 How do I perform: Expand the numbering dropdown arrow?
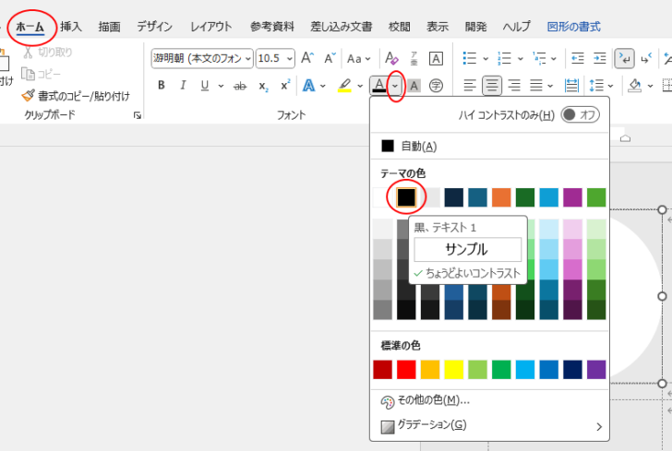click(521, 59)
